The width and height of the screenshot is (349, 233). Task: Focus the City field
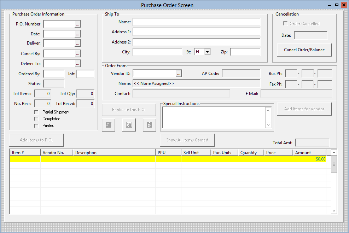tap(157, 52)
